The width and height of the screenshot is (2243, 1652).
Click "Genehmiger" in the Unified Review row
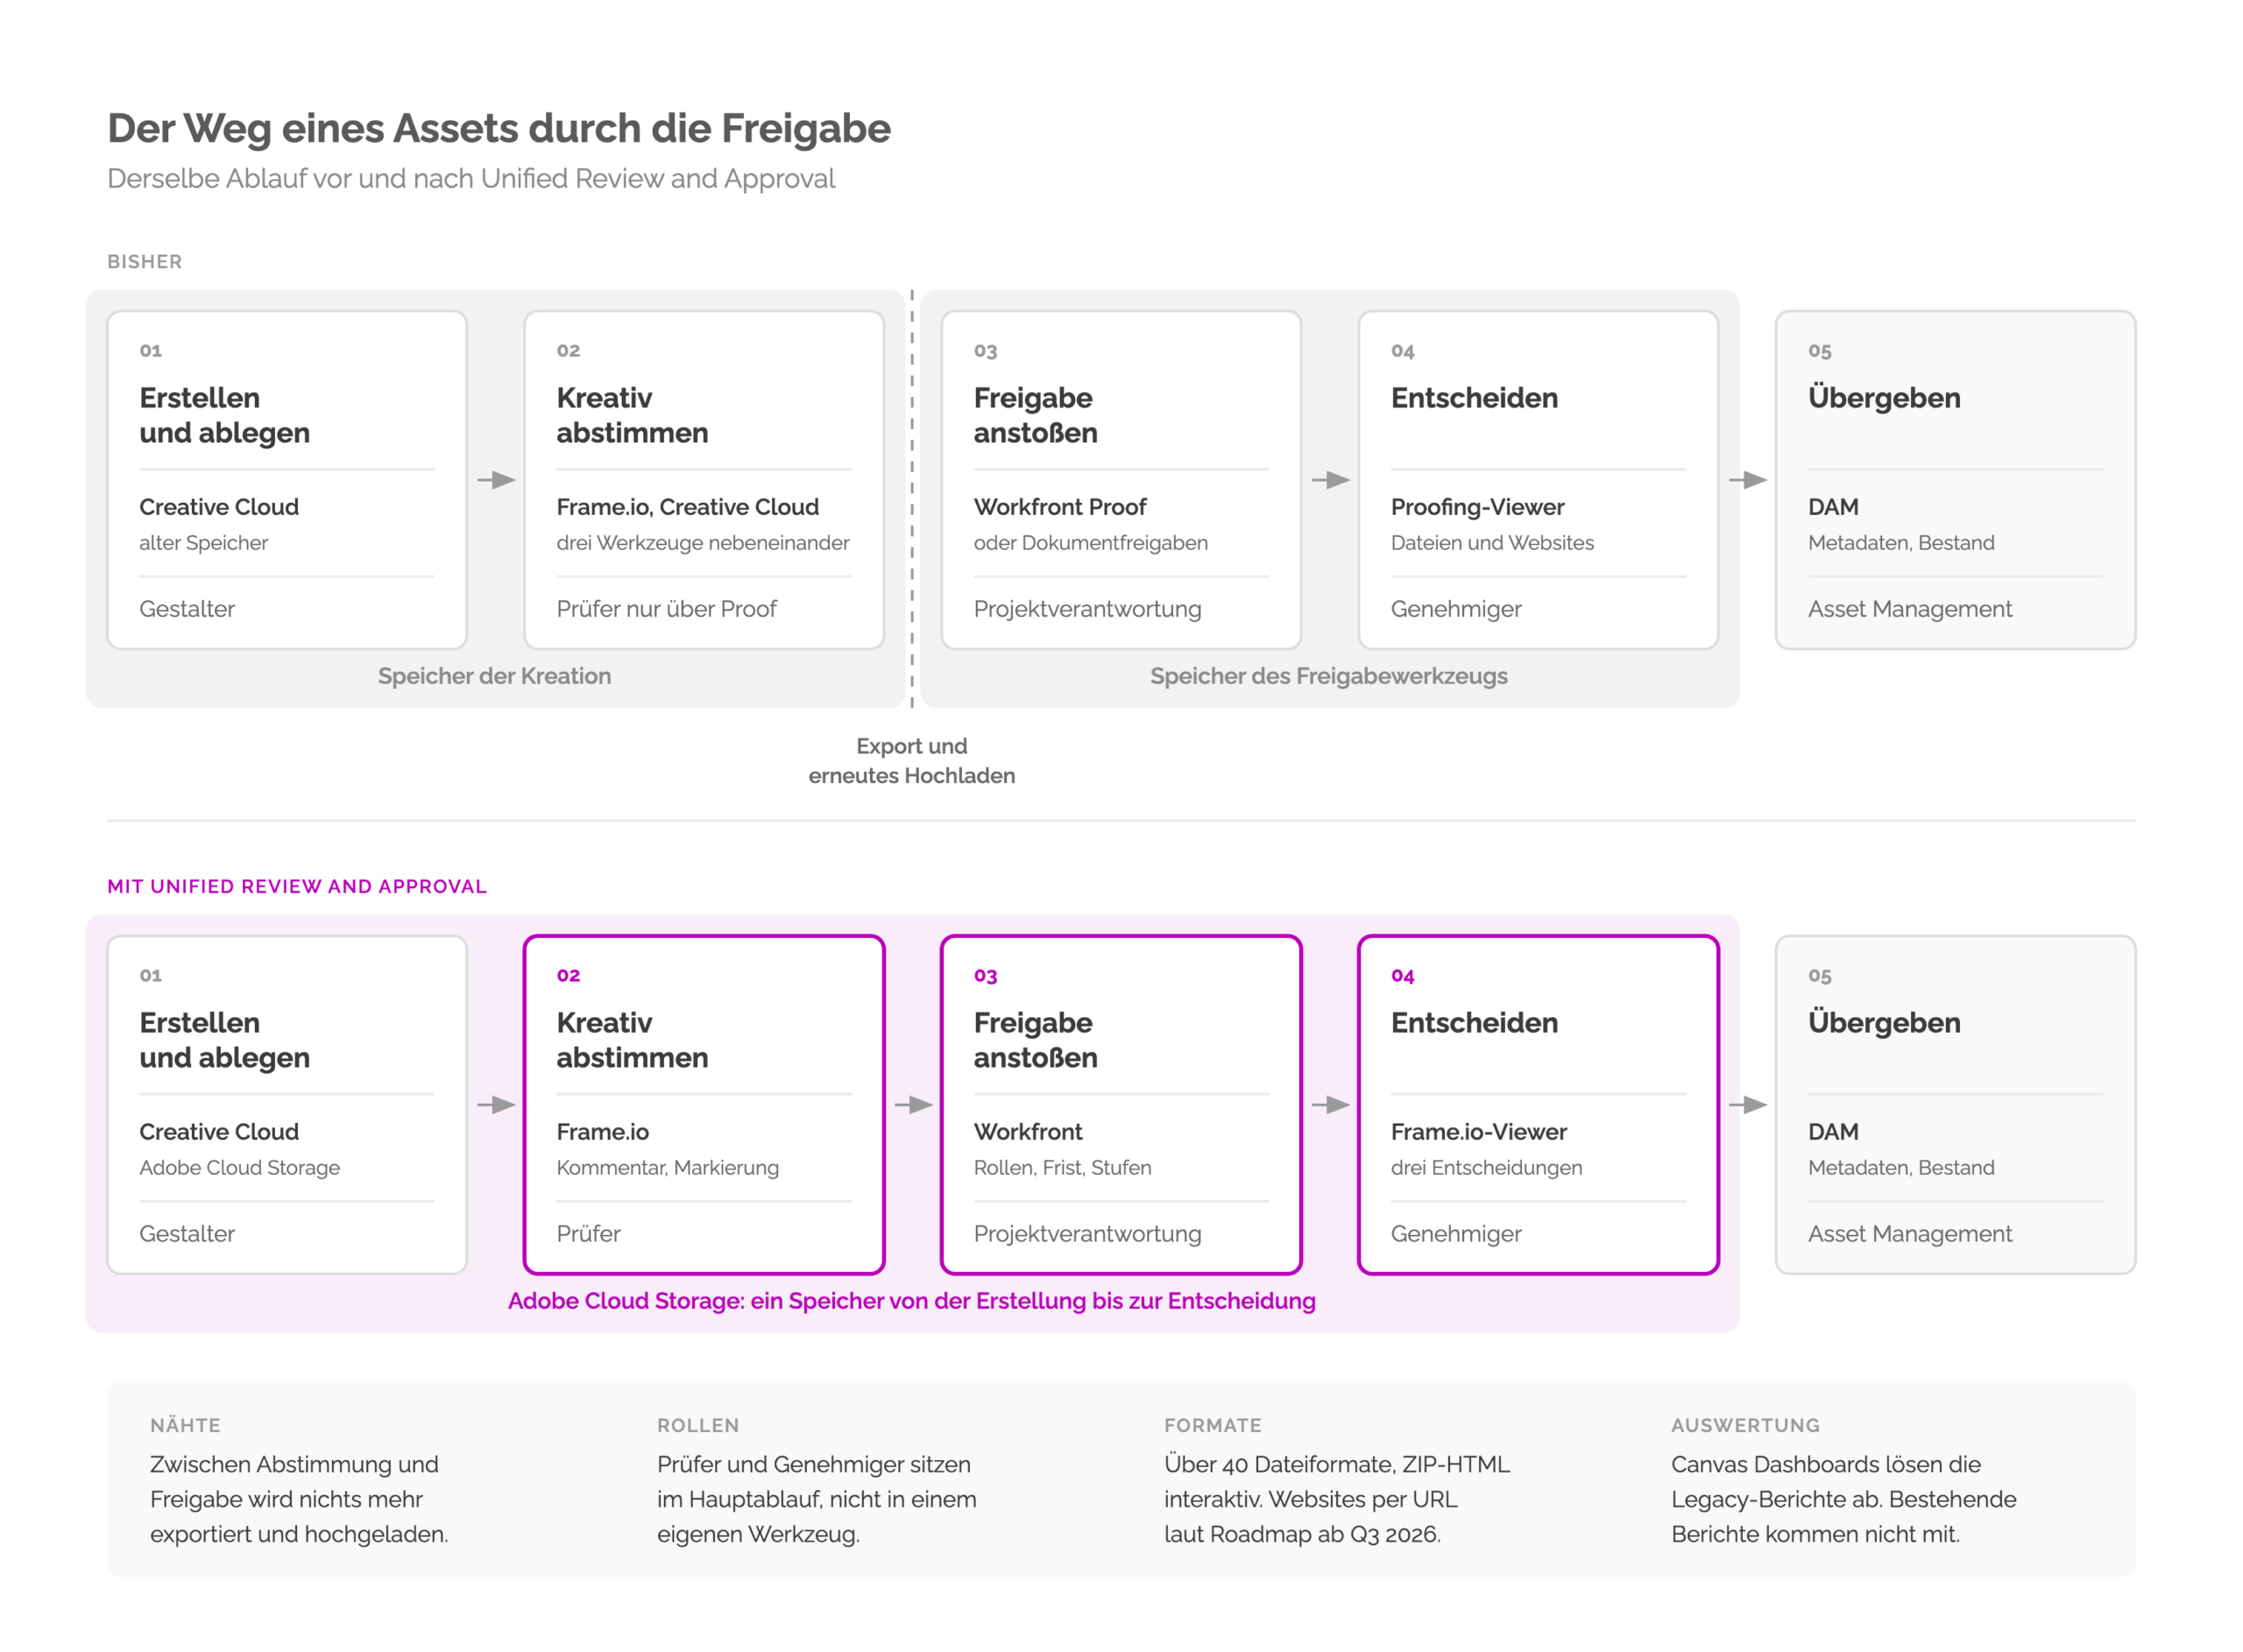(1456, 1234)
